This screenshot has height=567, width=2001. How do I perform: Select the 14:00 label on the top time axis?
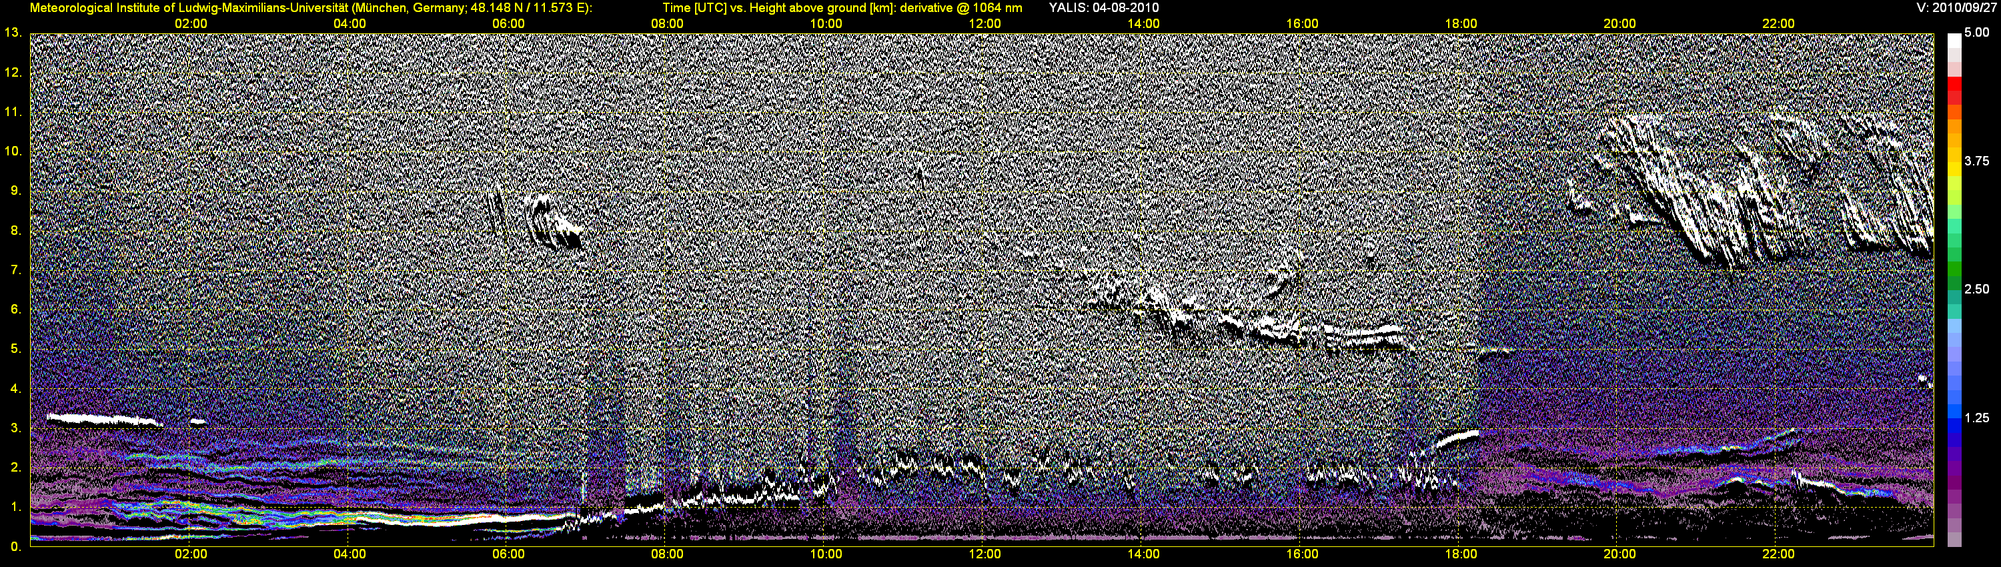[1143, 24]
